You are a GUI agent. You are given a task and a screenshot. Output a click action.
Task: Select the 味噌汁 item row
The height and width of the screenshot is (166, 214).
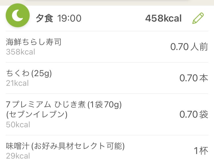click(x=107, y=150)
